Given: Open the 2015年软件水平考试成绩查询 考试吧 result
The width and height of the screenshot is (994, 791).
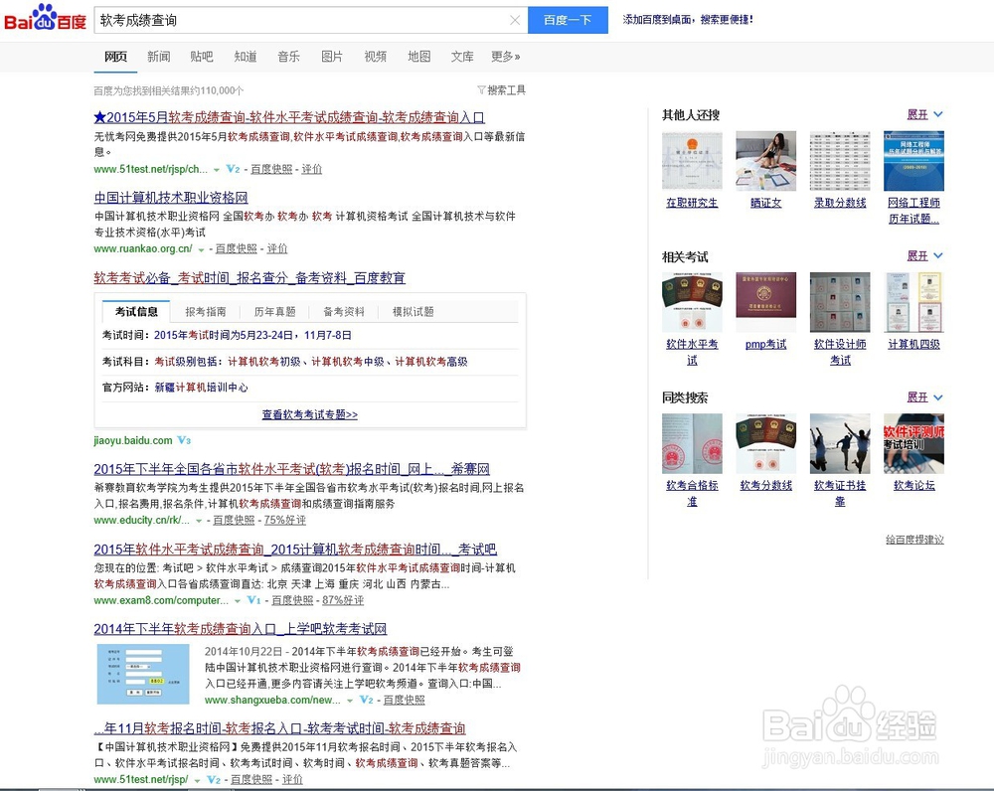Looking at the screenshot, I should [x=295, y=549].
